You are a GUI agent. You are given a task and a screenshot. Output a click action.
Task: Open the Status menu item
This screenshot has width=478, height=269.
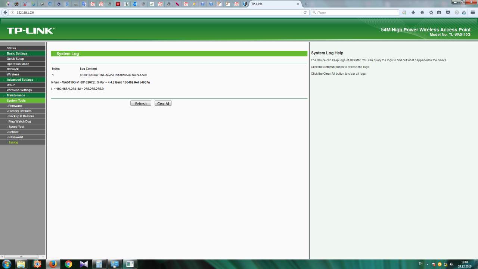click(11, 48)
